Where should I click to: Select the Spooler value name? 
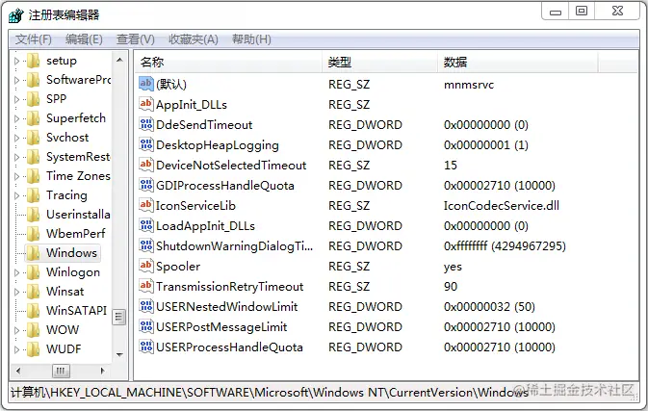click(178, 267)
